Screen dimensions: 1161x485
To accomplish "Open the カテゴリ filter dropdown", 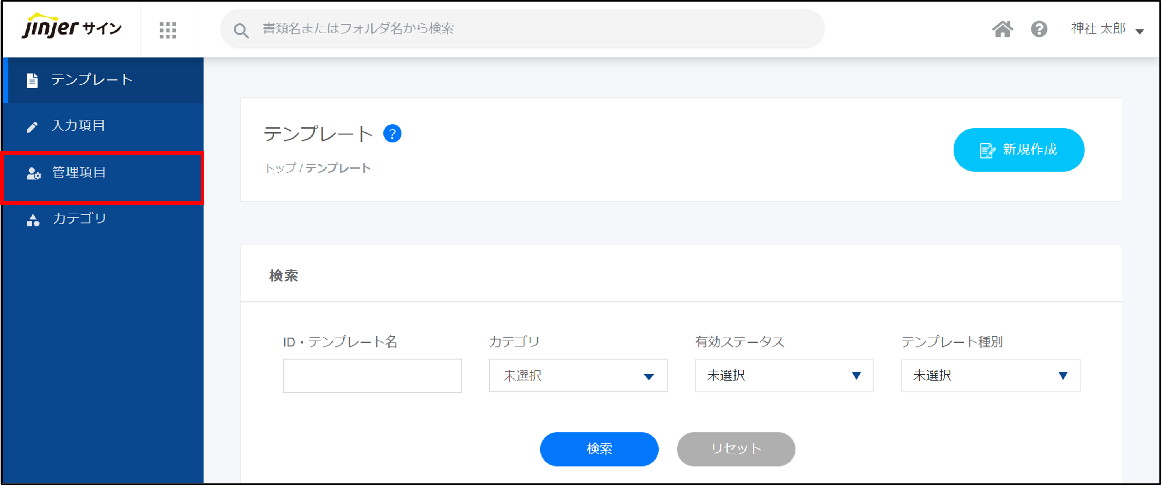I will [x=578, y=375].
